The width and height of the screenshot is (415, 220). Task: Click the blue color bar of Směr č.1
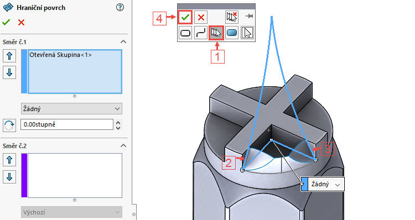coord(24,71)
